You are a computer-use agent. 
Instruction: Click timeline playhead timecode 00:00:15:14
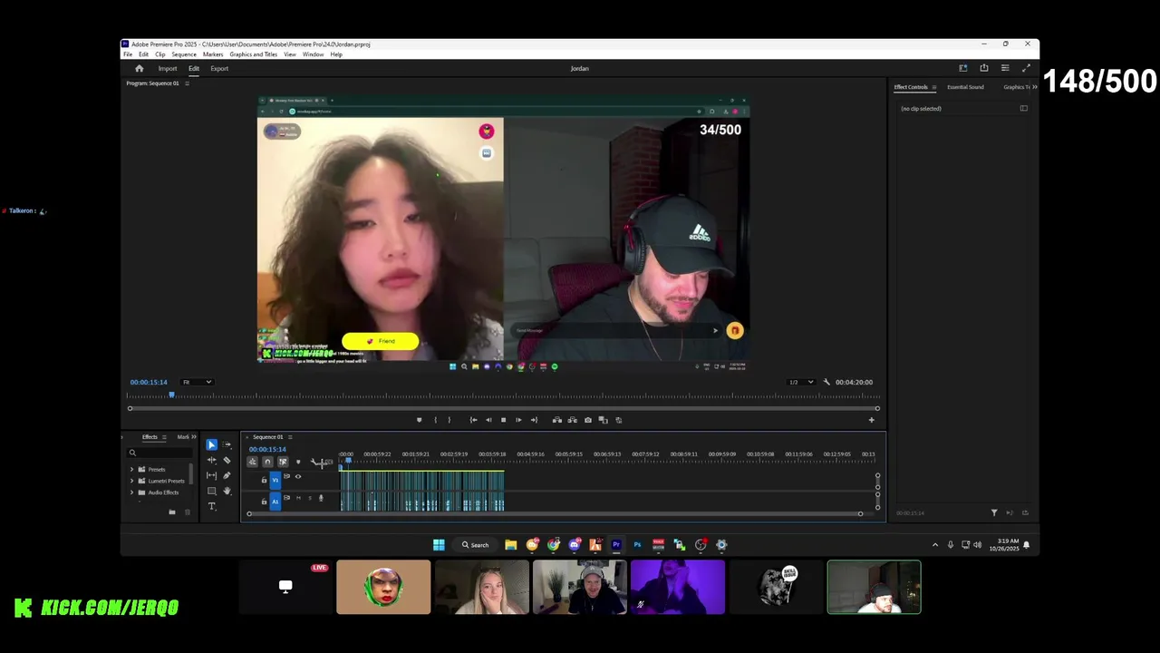pos(267,450)
